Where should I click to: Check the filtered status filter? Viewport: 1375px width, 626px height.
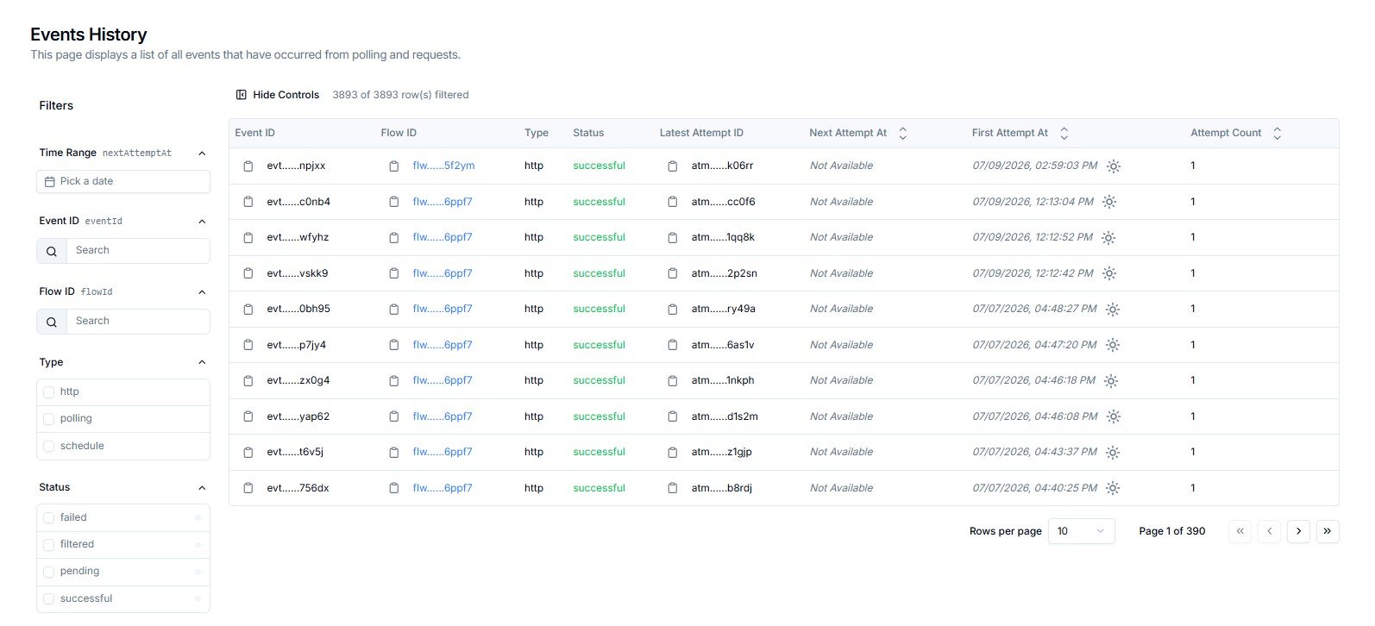click(x=48, y=545)
